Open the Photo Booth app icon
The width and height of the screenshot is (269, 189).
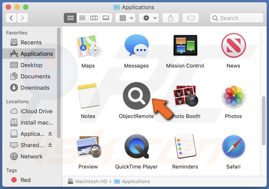tap(185, 96)
